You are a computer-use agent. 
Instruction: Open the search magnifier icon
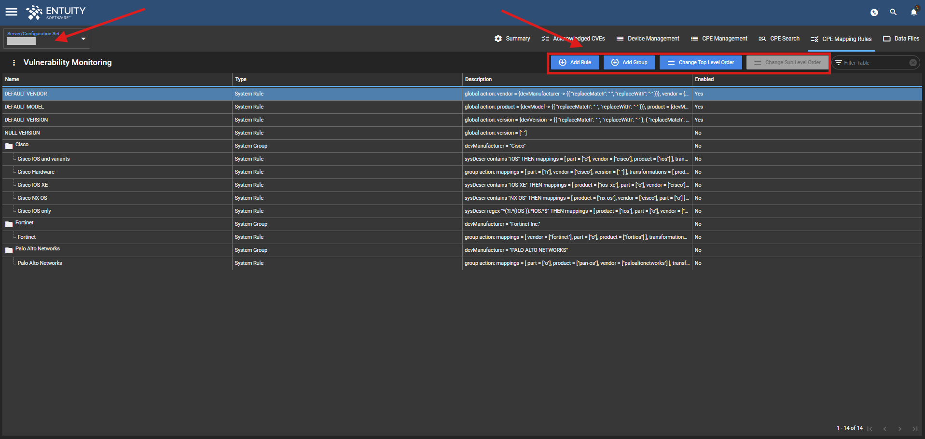(x=893, y=12)
